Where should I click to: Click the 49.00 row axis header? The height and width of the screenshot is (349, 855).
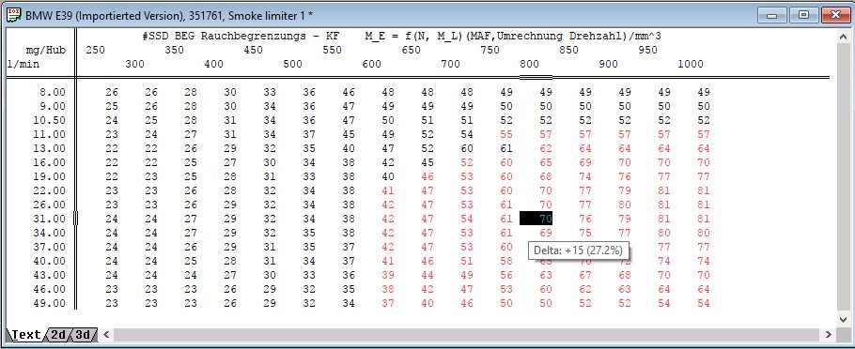(x=49, y=303)
